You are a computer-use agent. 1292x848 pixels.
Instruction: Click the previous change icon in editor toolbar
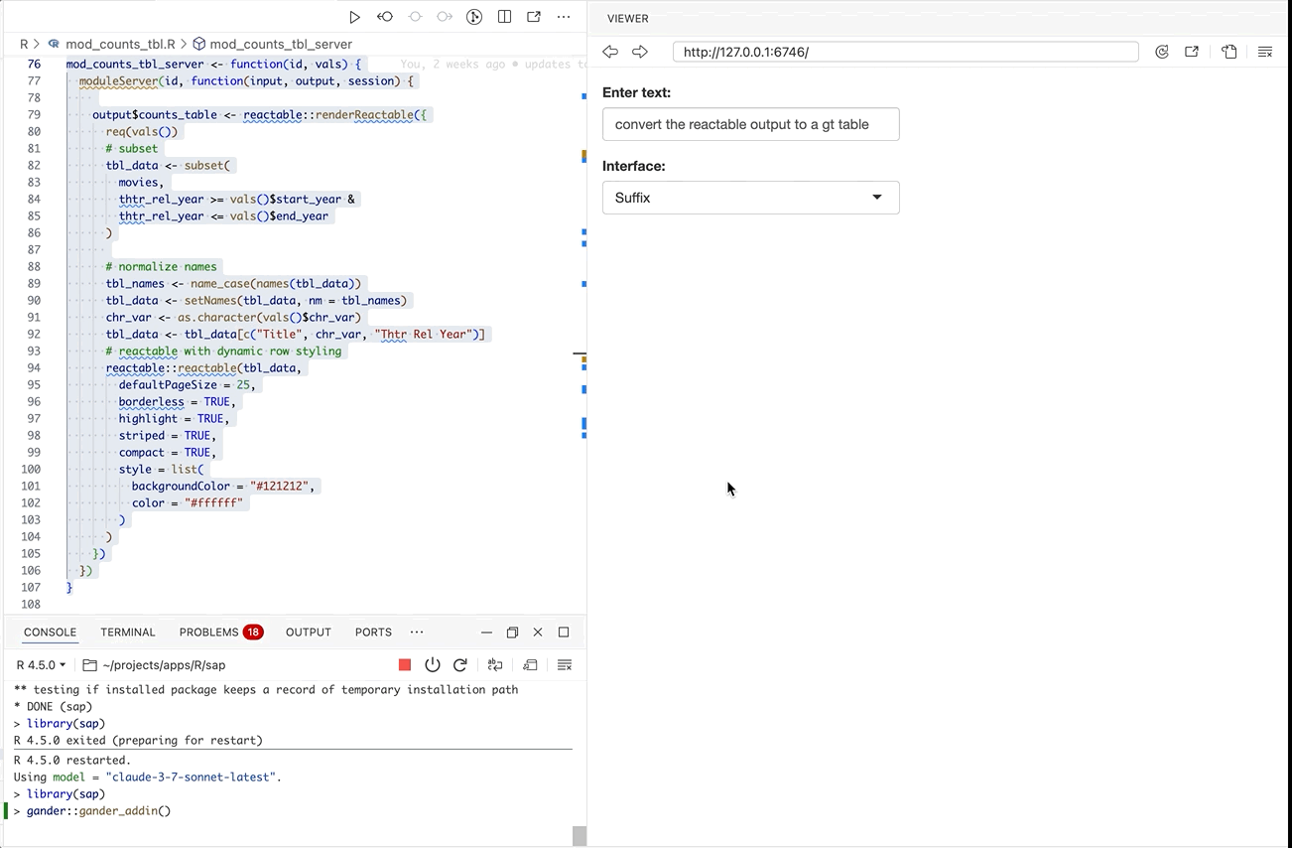pos(415,17)
